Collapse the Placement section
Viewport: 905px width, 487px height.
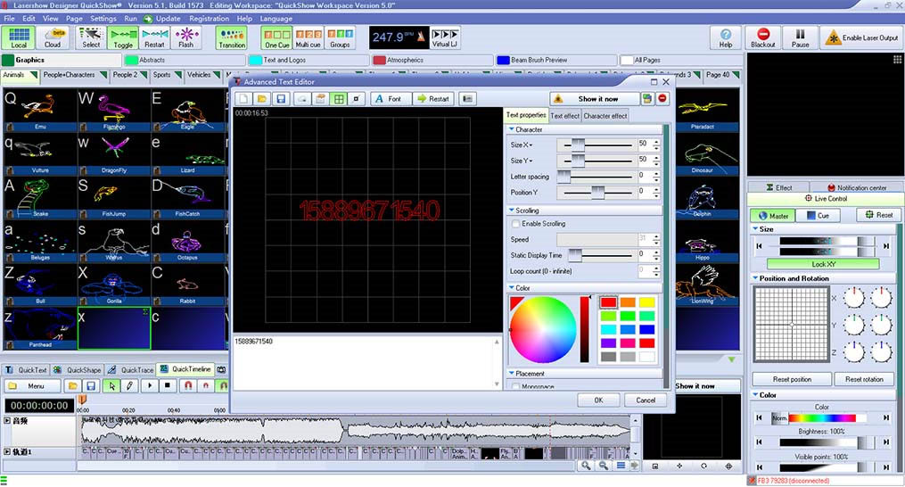coord(512,374)
